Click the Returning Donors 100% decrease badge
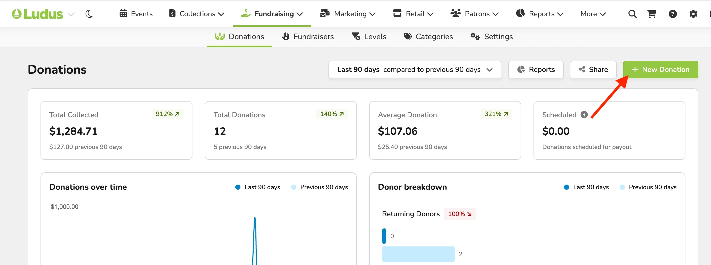This screenshot has height=265, width=711. (459, 214)
